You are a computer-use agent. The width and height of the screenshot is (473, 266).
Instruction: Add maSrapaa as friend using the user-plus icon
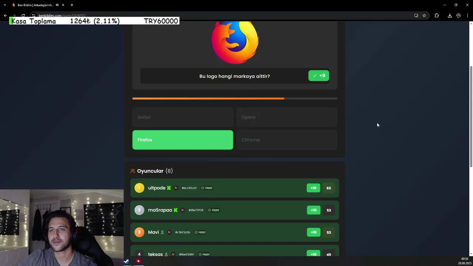tap(183, 210)
